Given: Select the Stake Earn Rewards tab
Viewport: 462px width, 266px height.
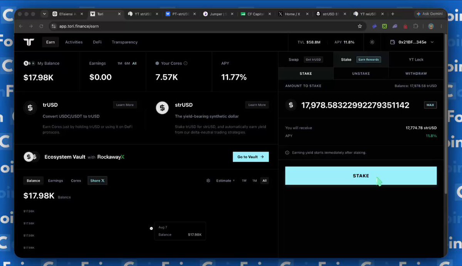Looking at the screenshot, I should click(x=361, y=59).
